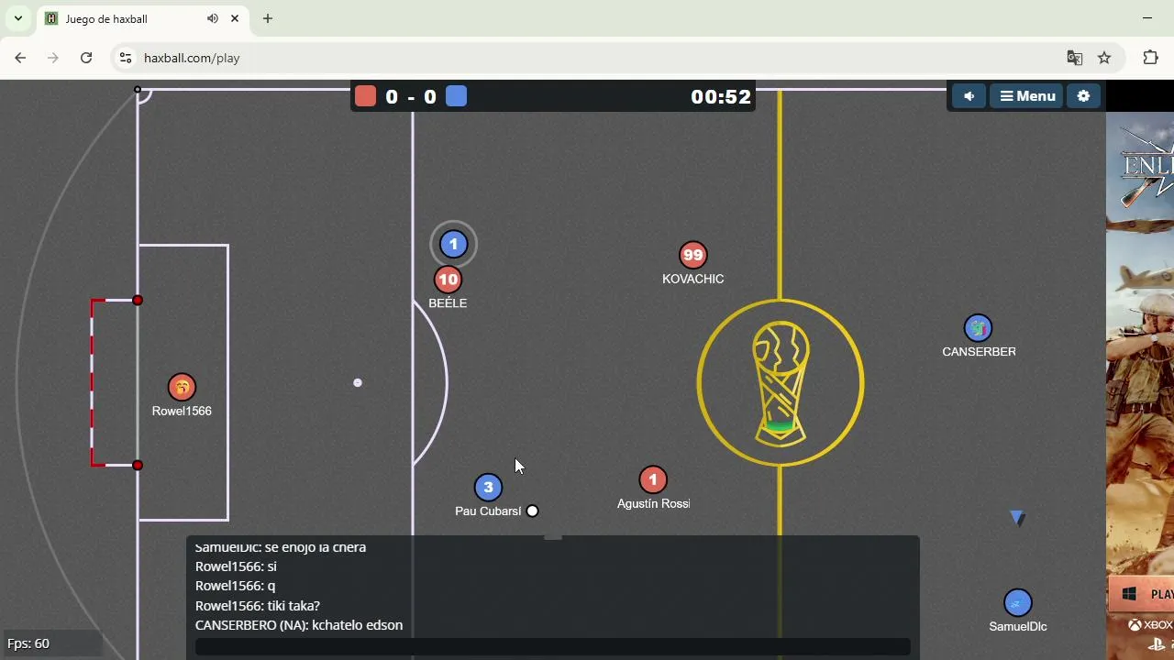Close the Juego de haxball tab
Image resolution: width=1174 pixels, height=660 pixels.
point(235,18)
